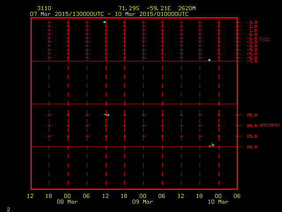This screenshot has width=282, height=212.
Task: Click the cyan temperature point near -7.0
Action: pos(209,60)
